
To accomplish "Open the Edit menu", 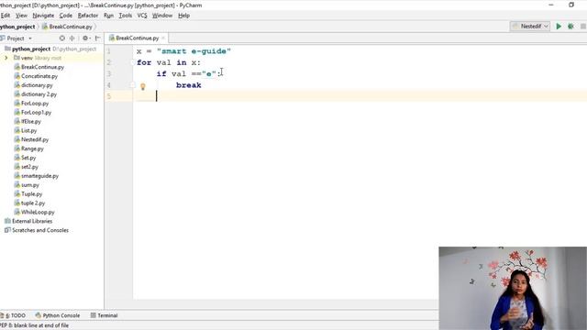I will point(6,16).
